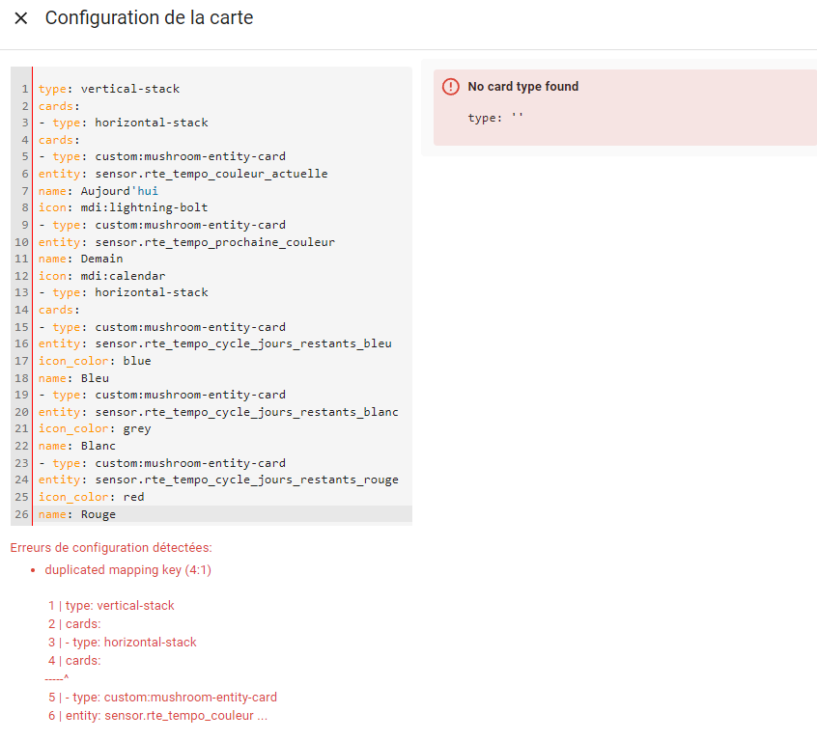817x740 pixels.
Task: Click the 'icon: mdi:lightning-bolt' line
Action: (x=123, y=207)
